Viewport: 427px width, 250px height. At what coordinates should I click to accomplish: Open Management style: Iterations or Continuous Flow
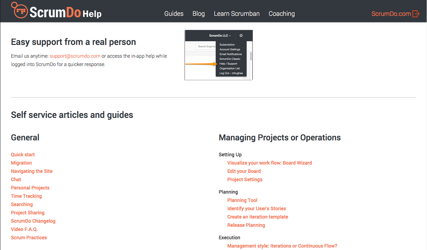282,246
